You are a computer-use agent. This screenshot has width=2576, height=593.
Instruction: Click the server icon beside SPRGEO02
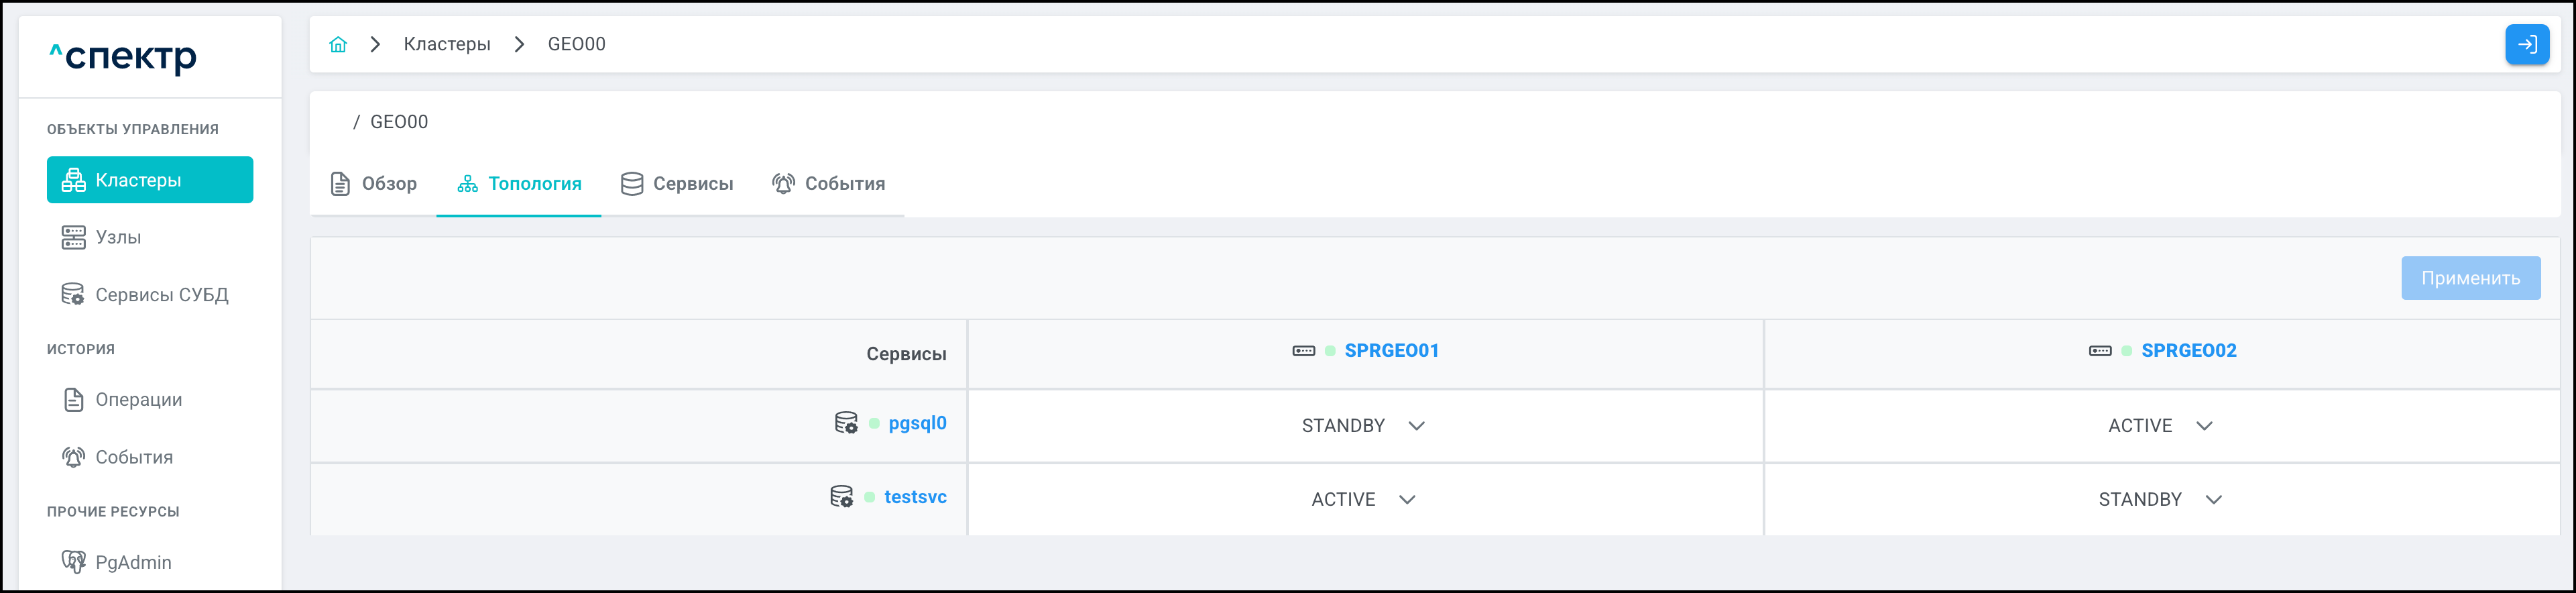tap(2100, 351)
